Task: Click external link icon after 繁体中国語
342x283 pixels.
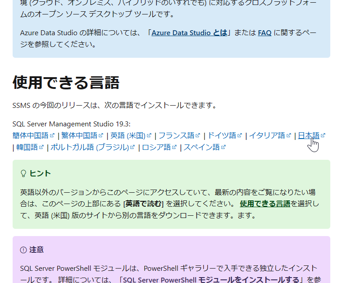Action: (x=101, y=135)
